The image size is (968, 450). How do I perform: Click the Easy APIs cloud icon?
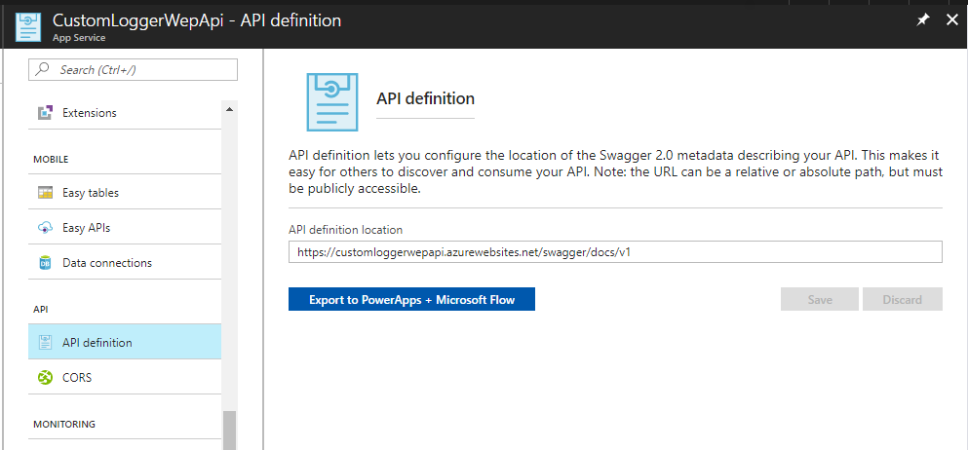point(45,228)
